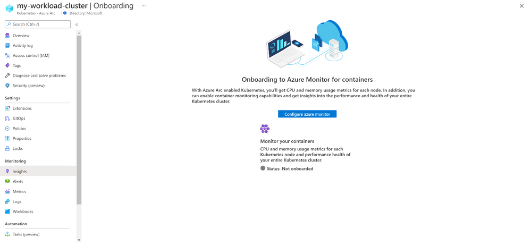Click the Status: Not onboarded text
Image resolution: width=531 pixels, height=246 pixels.
click(290, 168)
